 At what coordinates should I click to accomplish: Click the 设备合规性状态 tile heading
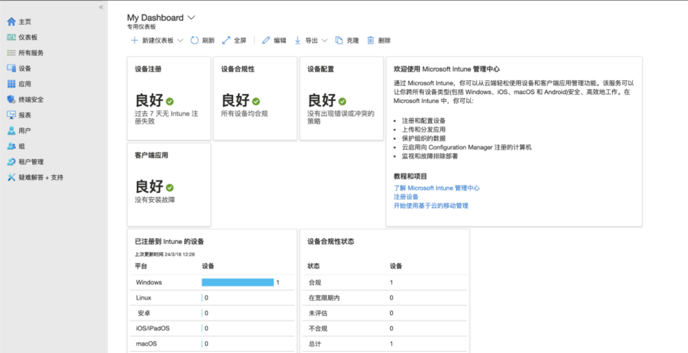click(331, 242)
